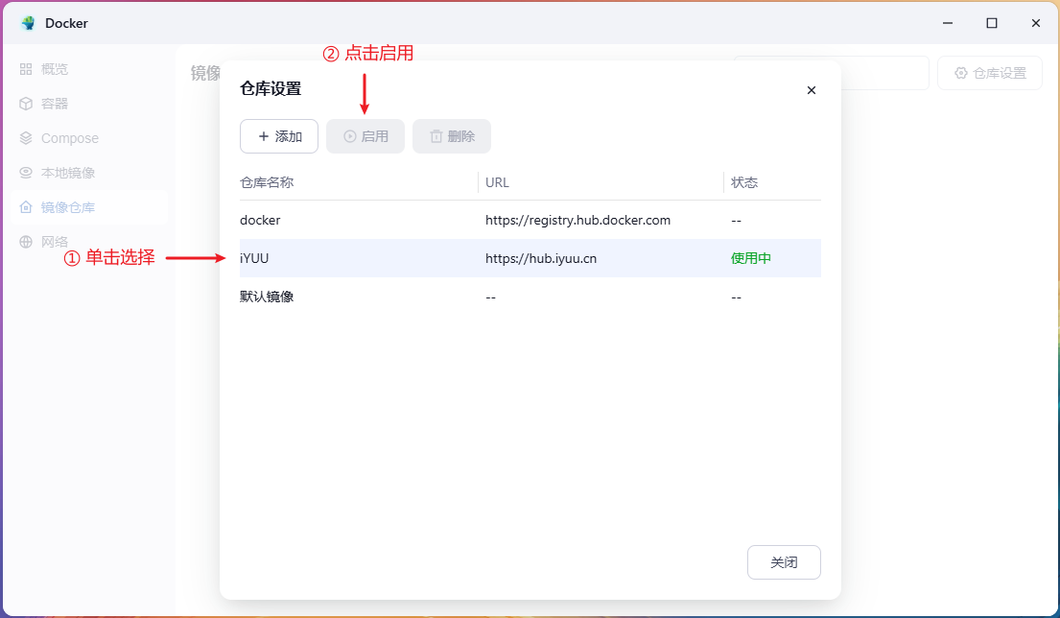Click the 本地镜像 eye icon in sidebar
This screenshot has width=1060, height=618.
[26, 173]
